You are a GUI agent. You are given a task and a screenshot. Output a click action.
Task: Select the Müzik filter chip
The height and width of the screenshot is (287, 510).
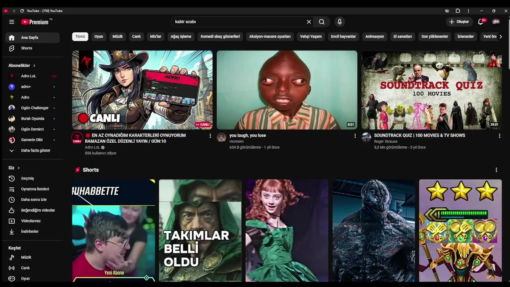[118, 36]
